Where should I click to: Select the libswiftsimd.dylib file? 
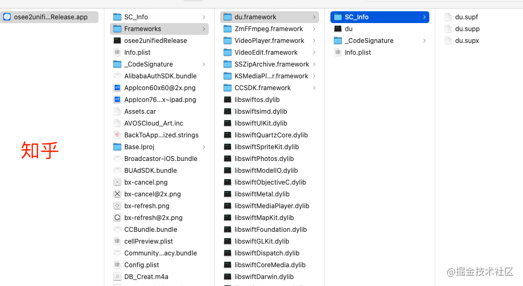click(x=270, y=112)
